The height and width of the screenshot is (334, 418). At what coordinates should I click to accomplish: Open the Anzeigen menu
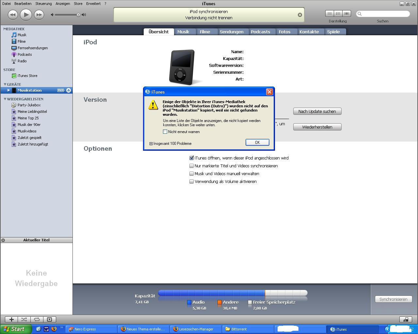(x=63, y=4)
